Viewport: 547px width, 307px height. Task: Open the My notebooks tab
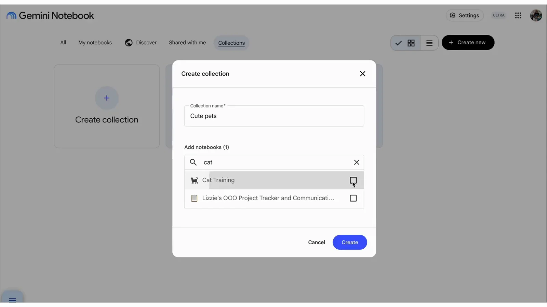pos(95,43)
